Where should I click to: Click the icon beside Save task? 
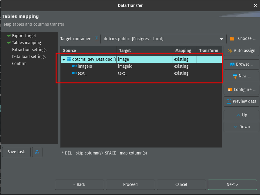[x=37, y=152]
